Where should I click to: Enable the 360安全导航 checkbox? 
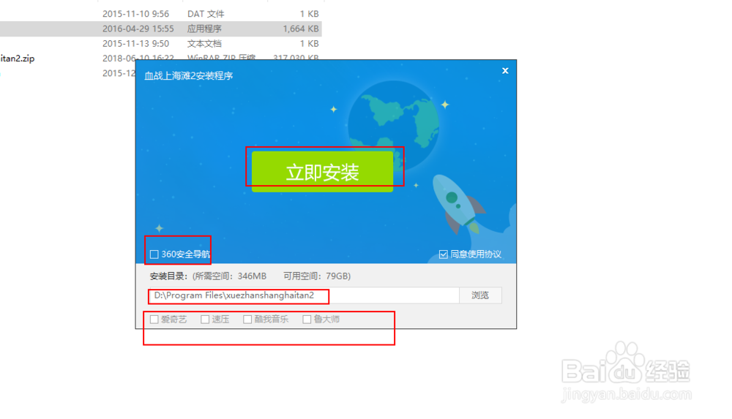point(154,254)
